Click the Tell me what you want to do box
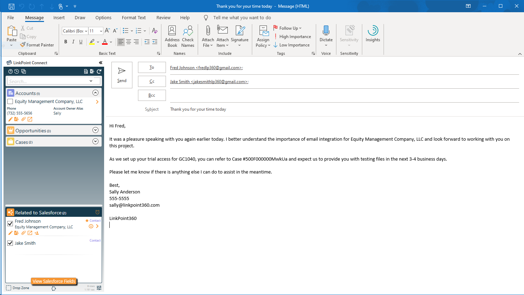The width and height of the screenshot is (524, 295). click(x=242, y=18)
